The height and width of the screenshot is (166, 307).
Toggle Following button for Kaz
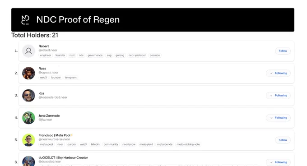coord(278,96)
